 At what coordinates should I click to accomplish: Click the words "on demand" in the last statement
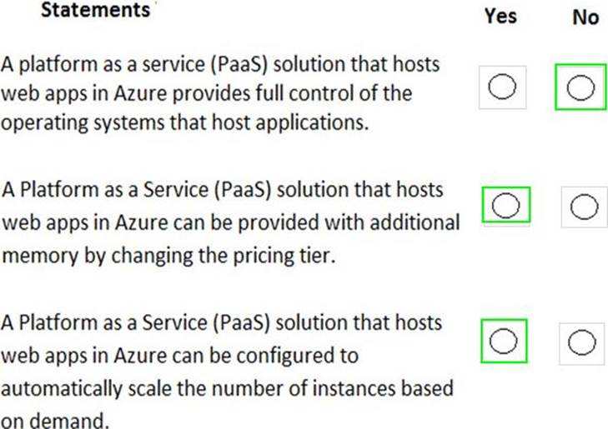[55, 421]
